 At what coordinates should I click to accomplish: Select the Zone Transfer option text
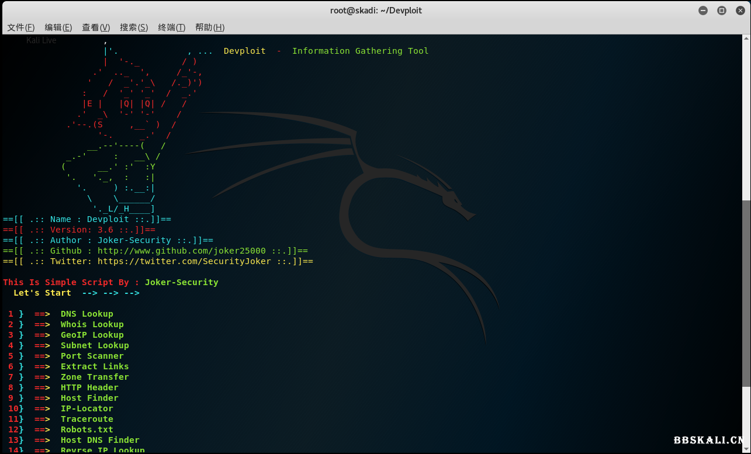pyautogui.click(x=94, y=377)
